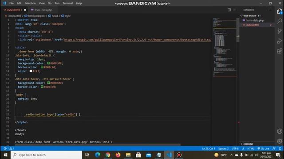Screen dimensions: 284x159
Task: Open Microsoft Store from taskbar
Action: pyautogui.click(x=138, y=155)
